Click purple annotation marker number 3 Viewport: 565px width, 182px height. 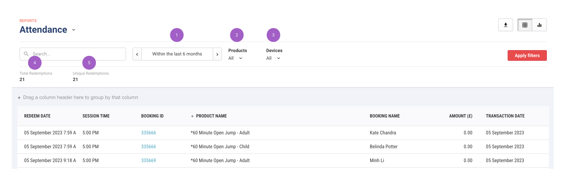273,35
